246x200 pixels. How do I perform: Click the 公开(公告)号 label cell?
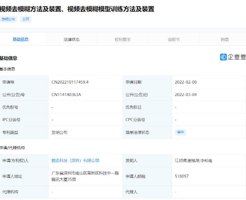tap(24, 95)
